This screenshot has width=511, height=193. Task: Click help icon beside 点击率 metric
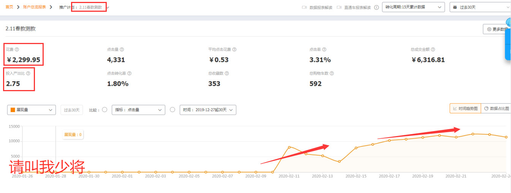(324, 49)
